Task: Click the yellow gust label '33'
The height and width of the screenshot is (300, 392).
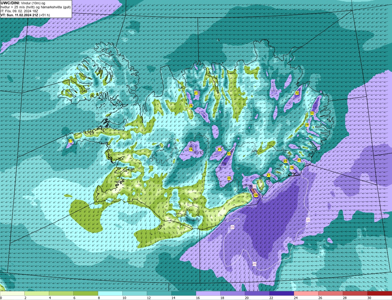Action: [229, 153]
